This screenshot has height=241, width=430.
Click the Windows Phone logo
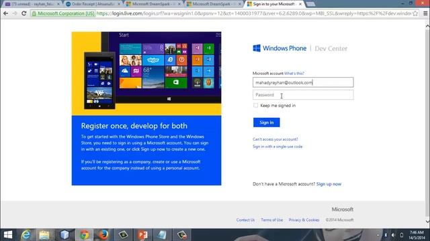pyautogui.click(x=279, y=48)
